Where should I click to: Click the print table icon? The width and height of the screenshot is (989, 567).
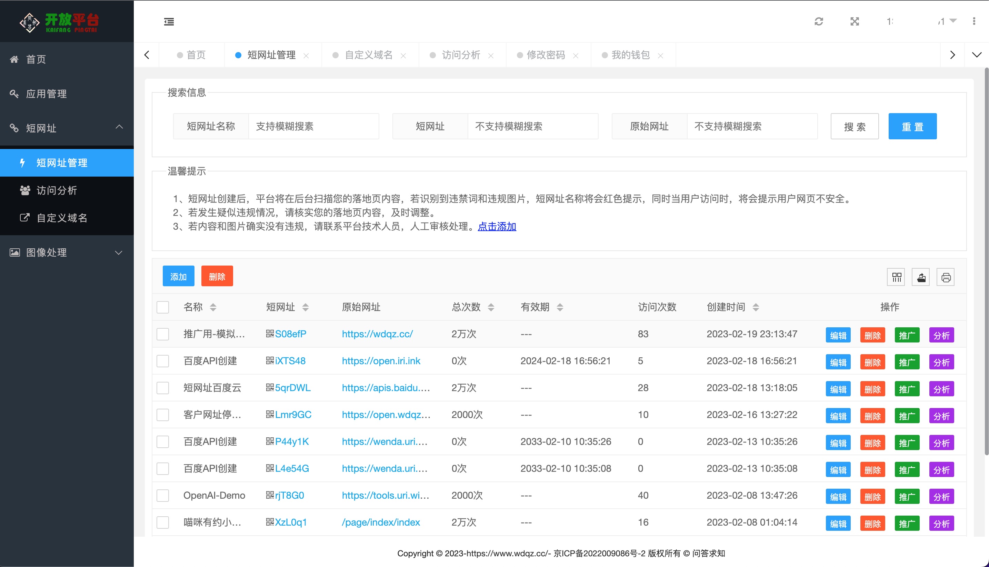pos(946,277)
